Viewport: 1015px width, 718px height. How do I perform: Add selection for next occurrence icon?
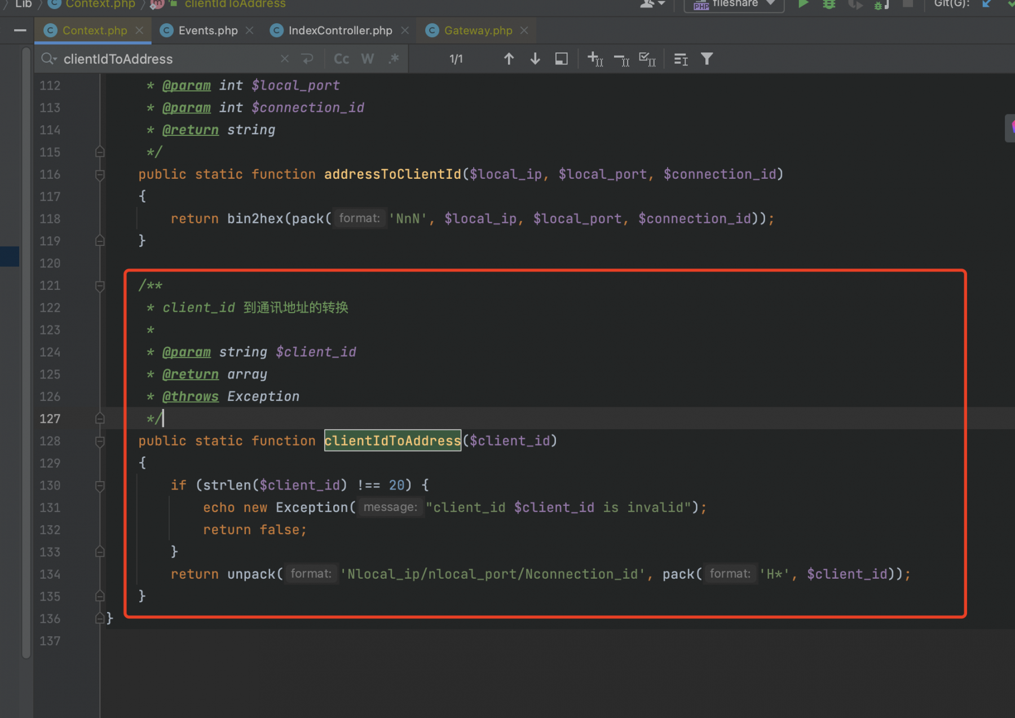coord(595,59)
